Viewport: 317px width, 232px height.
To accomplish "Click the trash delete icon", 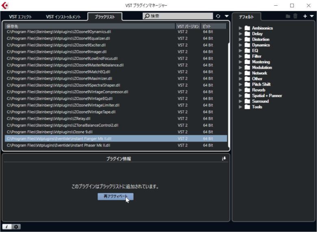I will coord(295,16).
